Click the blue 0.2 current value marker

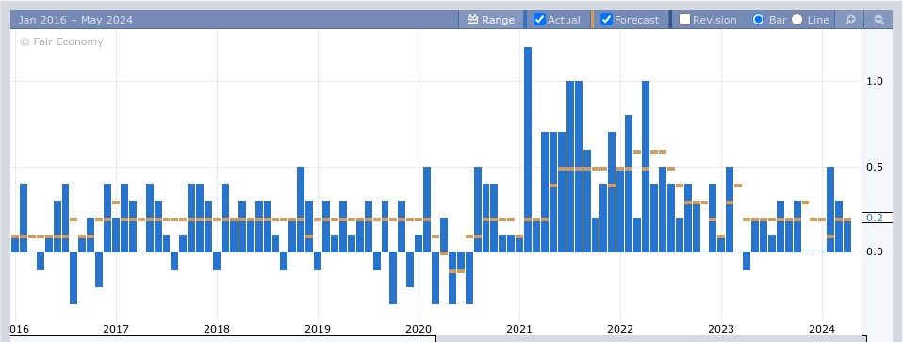[x=874, y=218]
